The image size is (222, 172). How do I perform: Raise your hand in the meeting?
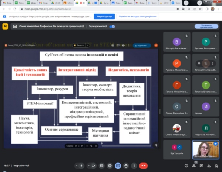click(126, 166)
